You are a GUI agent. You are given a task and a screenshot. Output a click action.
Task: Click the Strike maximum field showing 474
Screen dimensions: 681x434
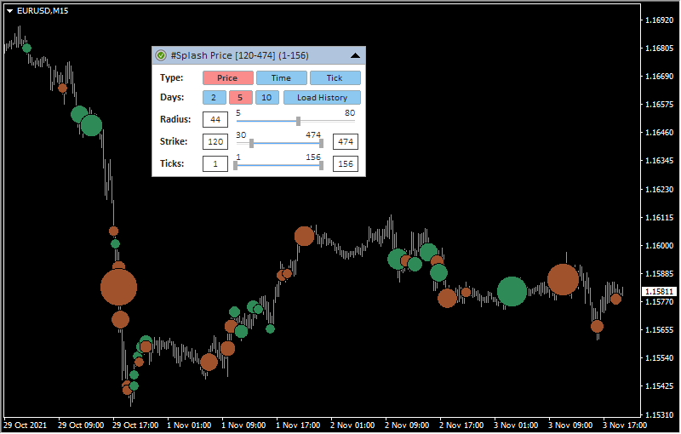click(x=345, y=142)
